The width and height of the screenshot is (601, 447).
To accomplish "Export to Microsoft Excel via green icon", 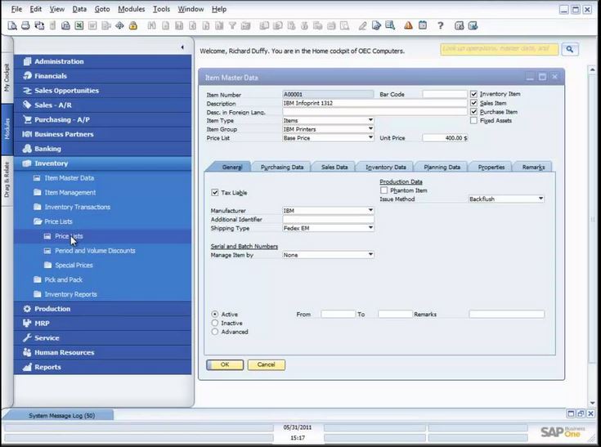I will pyautogui.click(x=79, y=25).
